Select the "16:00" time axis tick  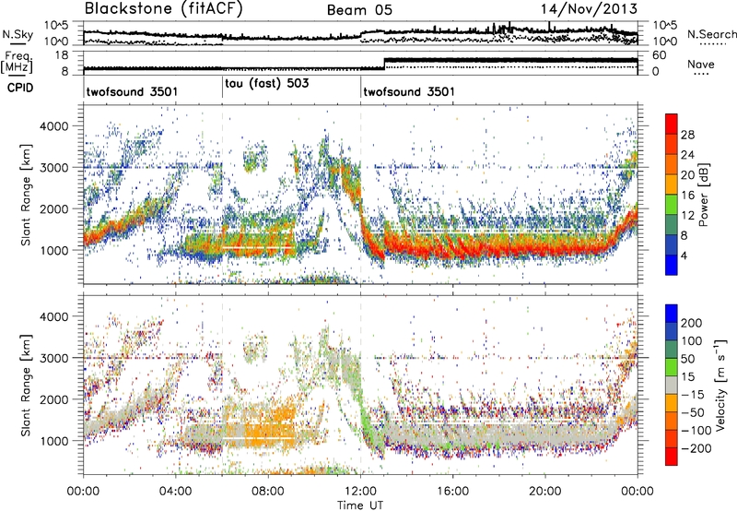click(452, 492)
